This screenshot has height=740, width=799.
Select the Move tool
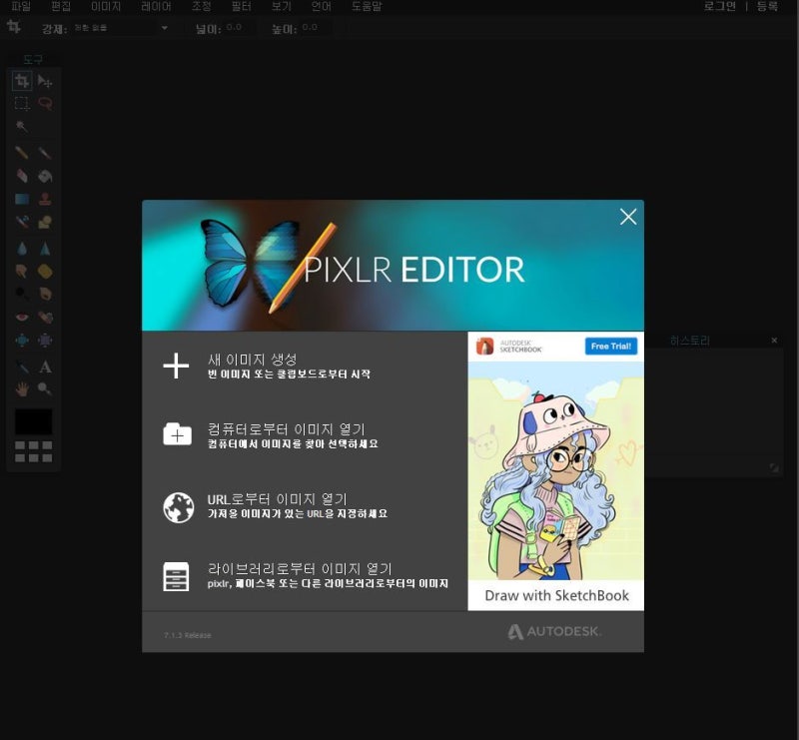coord(45,81)
